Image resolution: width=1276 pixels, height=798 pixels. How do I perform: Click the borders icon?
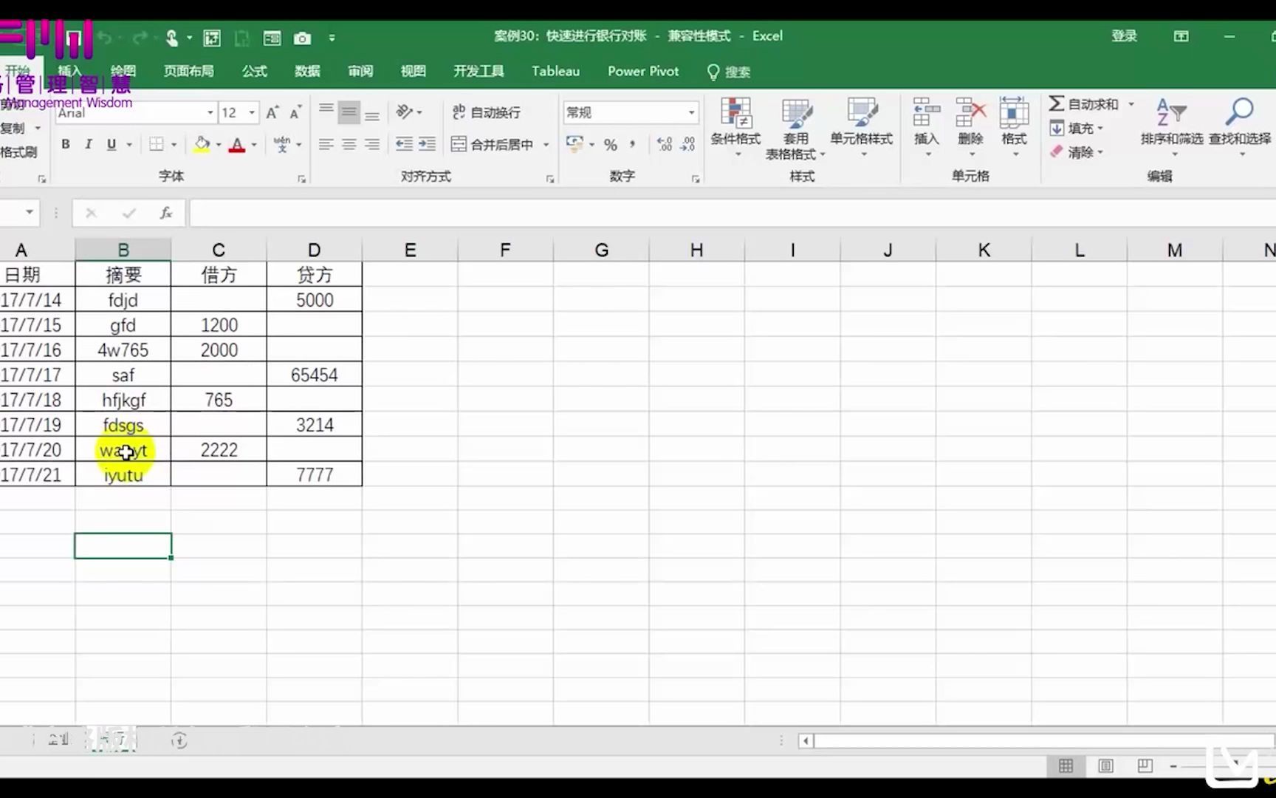(157, 144)
